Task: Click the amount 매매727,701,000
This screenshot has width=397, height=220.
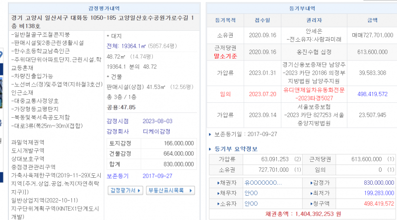Action: 373,35
